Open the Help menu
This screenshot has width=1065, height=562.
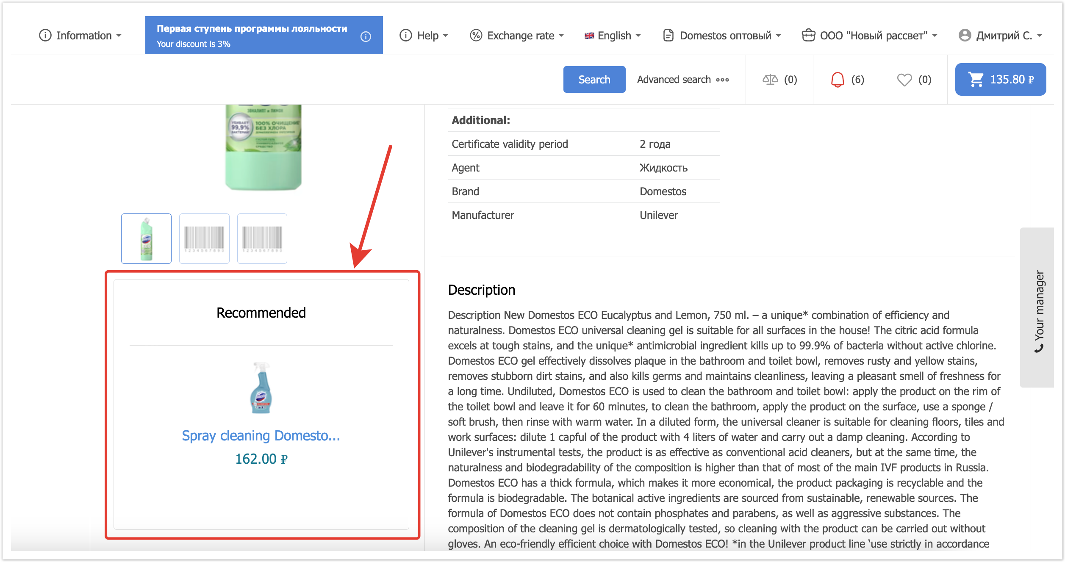(x=424, y=36)
